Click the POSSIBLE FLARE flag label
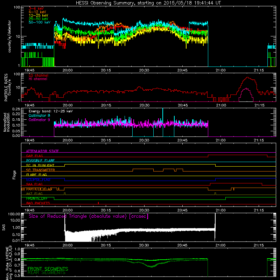Viewport: 280px width, 280px height. (x=40, y=161)
